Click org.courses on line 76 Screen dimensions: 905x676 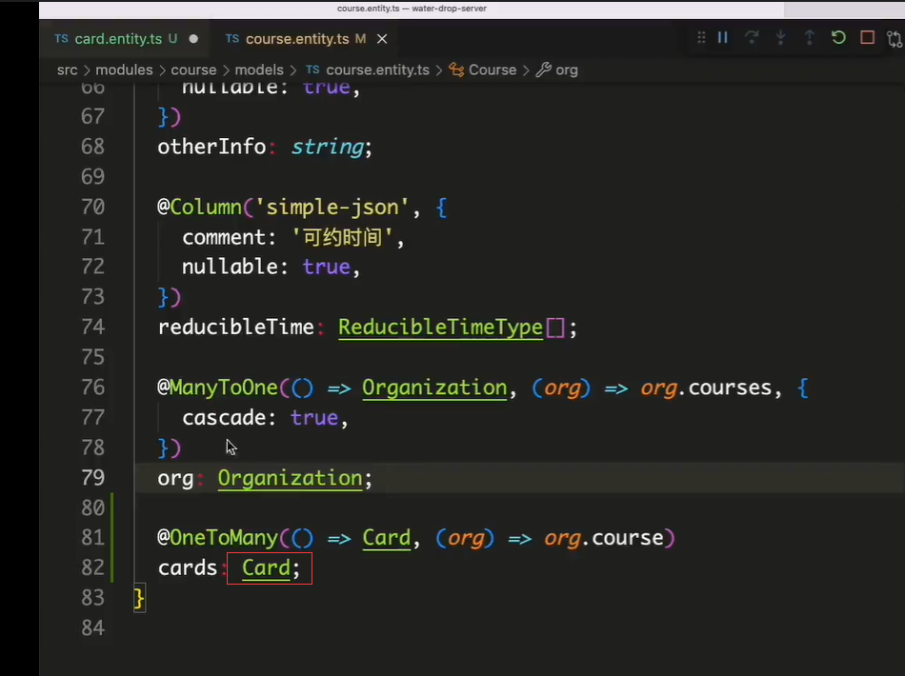[x=706, y=388]
